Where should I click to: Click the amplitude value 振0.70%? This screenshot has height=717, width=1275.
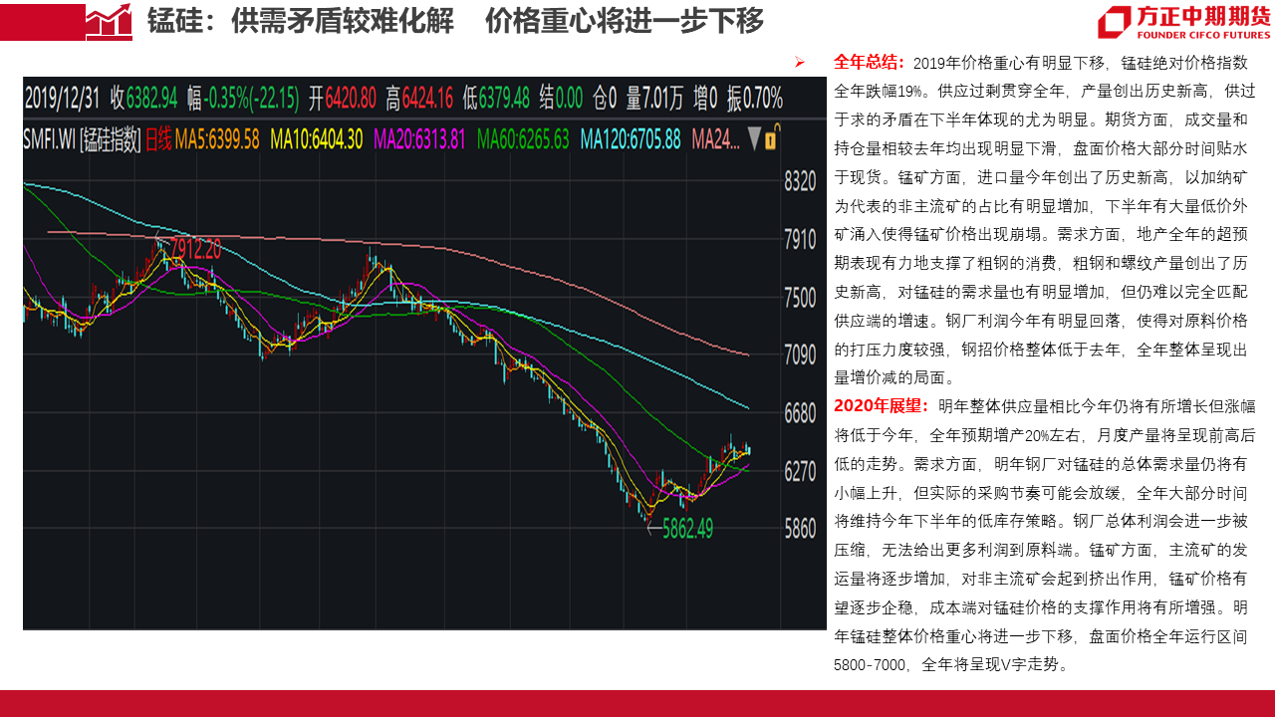tap(755, 99)
